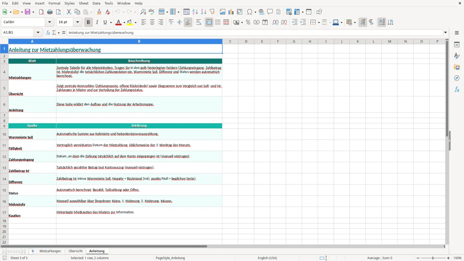This screenshot has height=261, width=464.
Task: Click the Insert Pivot Table icon
Action: (x=240, y=12)
